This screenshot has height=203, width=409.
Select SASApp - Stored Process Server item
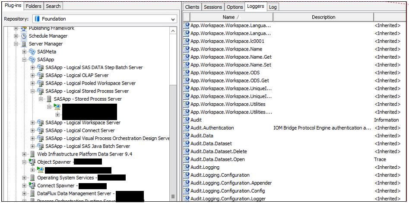tap(88, 99)
